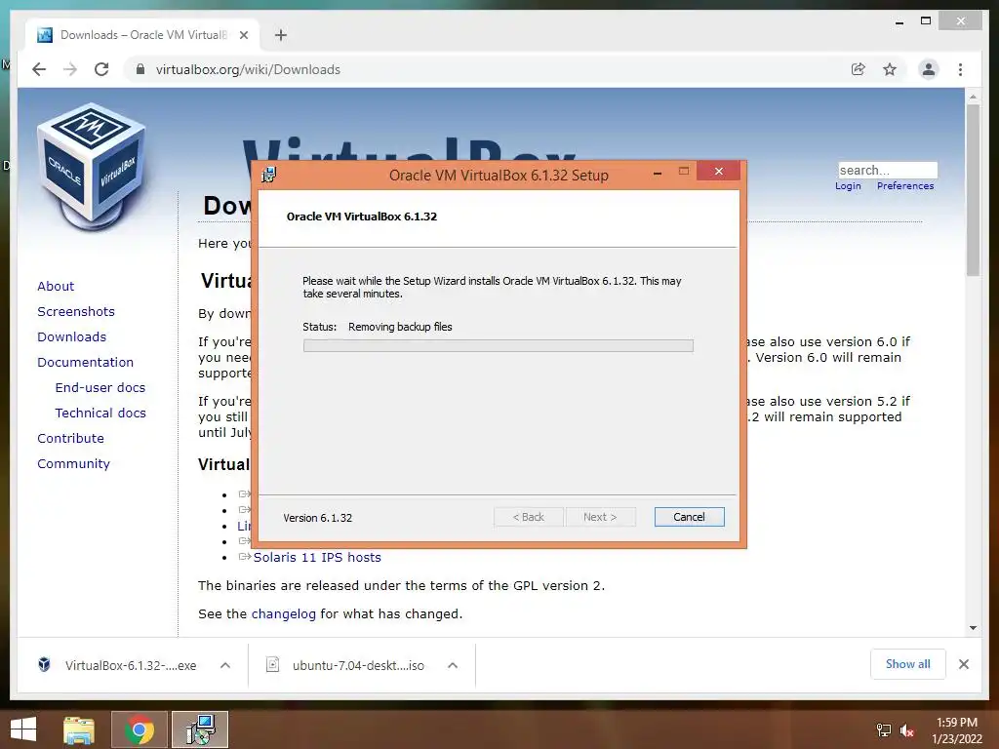Expand options for ubuntu iso download
Image resolution: width=999 pixels, height=749 pixels.
click(x=453, y=665)
